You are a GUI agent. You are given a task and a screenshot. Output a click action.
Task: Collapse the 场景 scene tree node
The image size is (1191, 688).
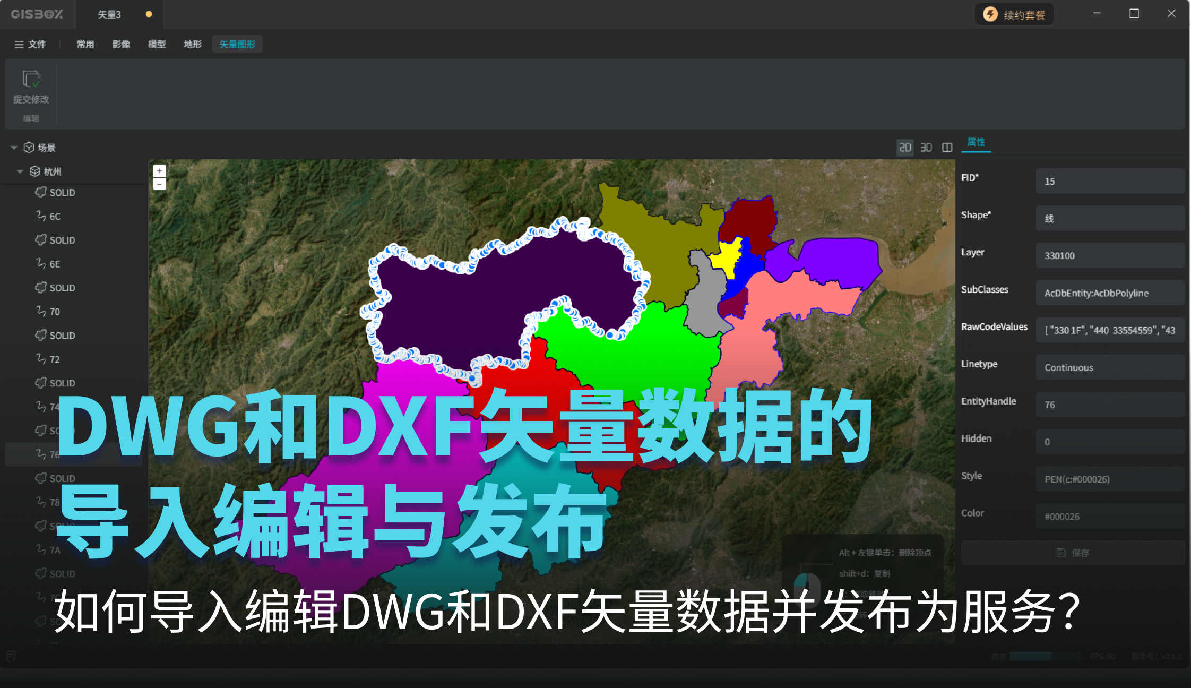pos(14,148)
